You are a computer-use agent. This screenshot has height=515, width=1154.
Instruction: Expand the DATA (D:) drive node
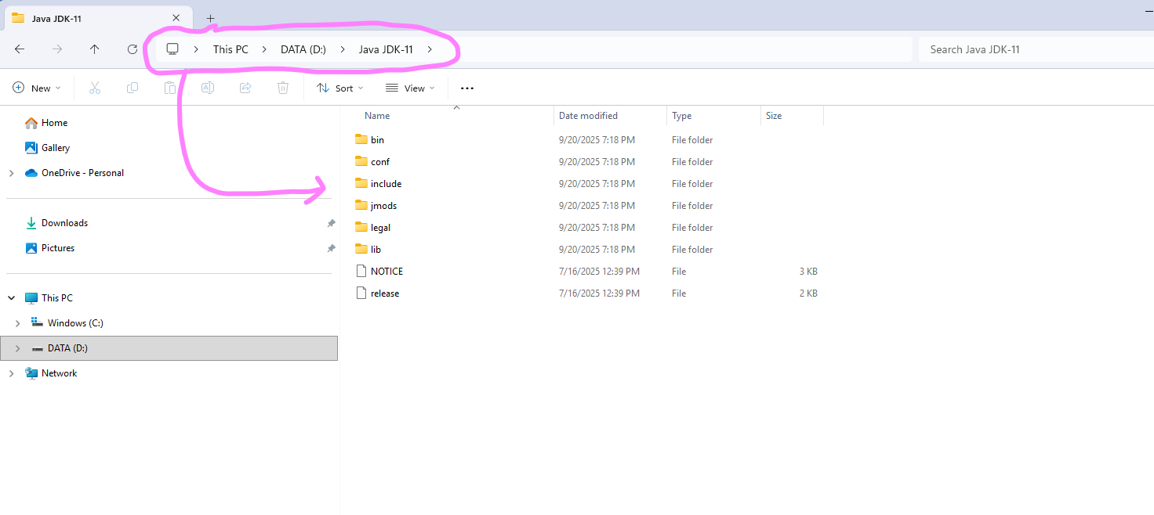tap(17, 348)
